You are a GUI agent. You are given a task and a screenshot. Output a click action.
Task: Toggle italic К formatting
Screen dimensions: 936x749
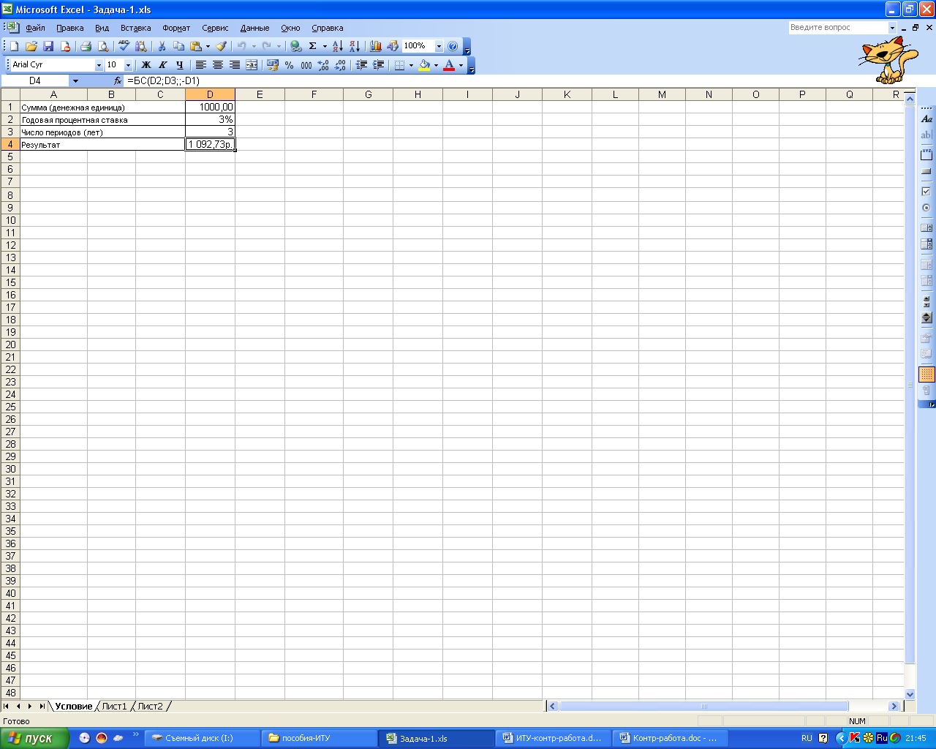(162, 65)
